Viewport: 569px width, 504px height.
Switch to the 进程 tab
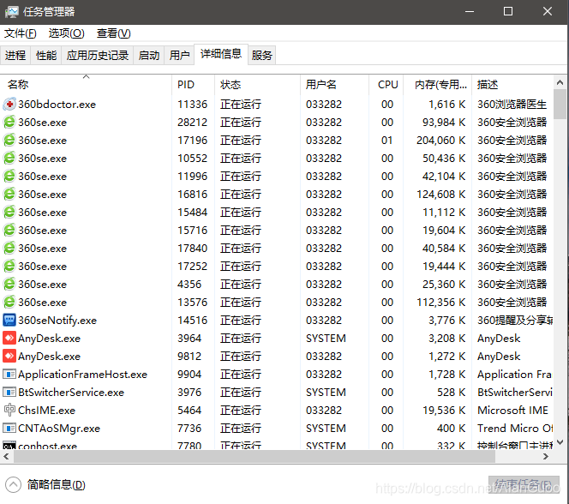[x=15, y=55]
